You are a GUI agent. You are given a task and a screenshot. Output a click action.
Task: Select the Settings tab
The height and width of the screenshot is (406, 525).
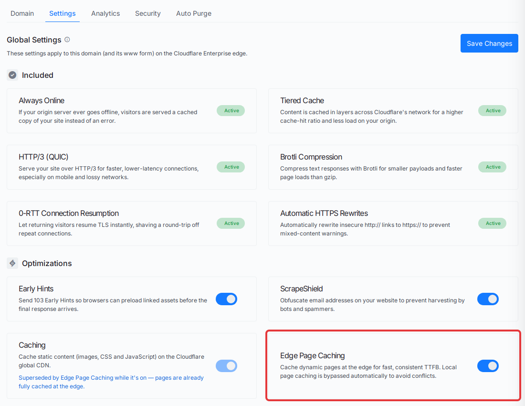click(x=62, y=13)
